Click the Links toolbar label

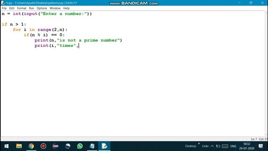coord(205,146)
